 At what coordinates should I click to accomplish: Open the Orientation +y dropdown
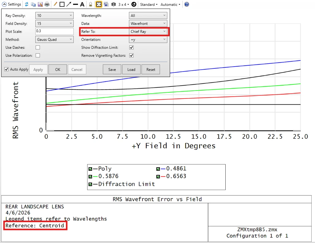(x=148, y=40)
